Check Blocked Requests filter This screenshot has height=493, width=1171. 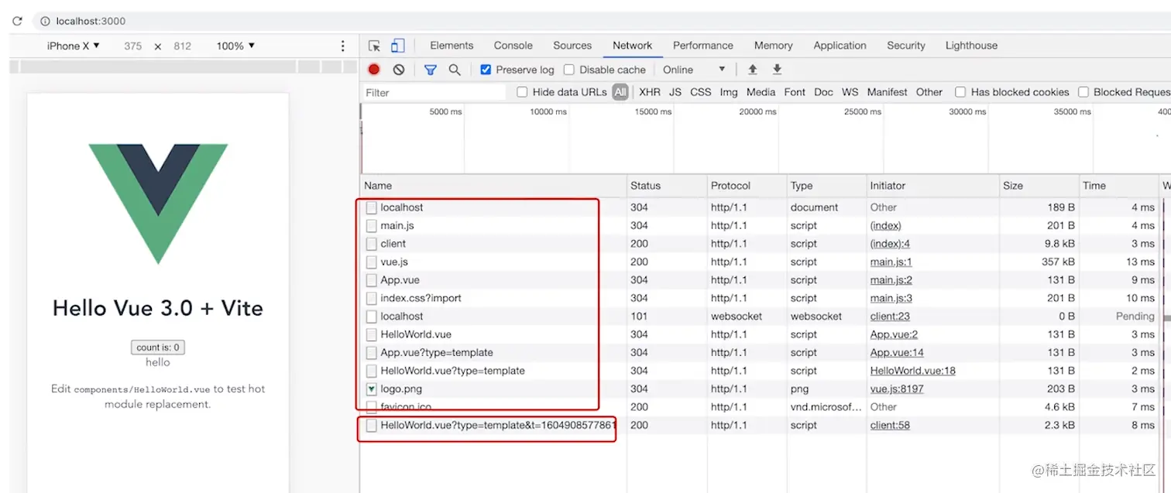click(1083, 92)
